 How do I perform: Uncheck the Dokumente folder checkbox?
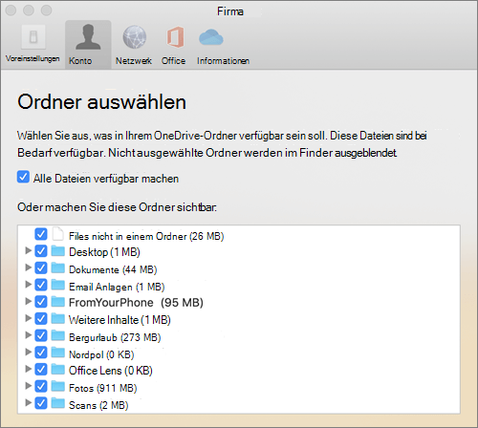pos(41,267)
